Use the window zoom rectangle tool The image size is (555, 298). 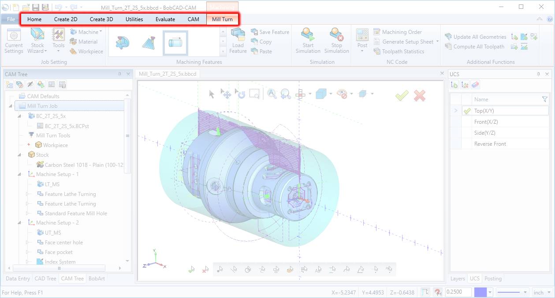254,94
